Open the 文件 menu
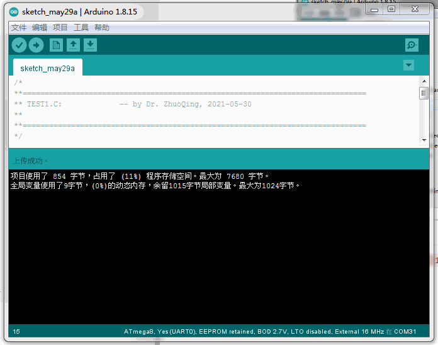This screenshot has width=438, height=345. click(19, 27)
